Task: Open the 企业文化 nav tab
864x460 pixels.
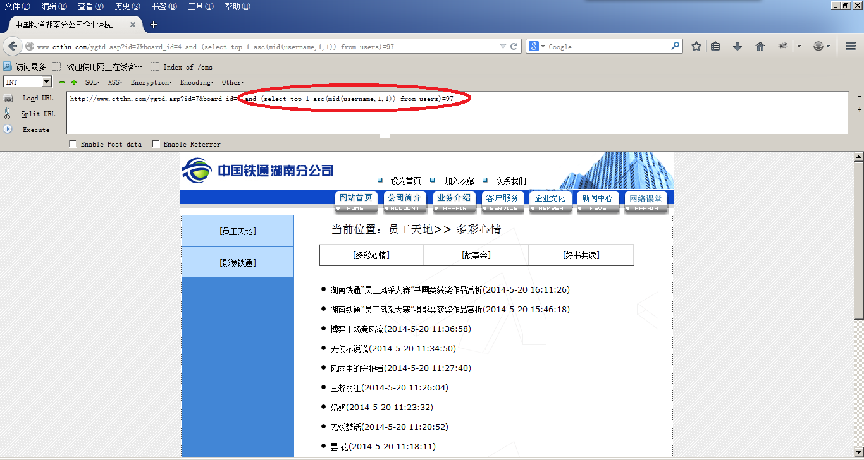Action: pyautogui.click(x=550, y=202)
